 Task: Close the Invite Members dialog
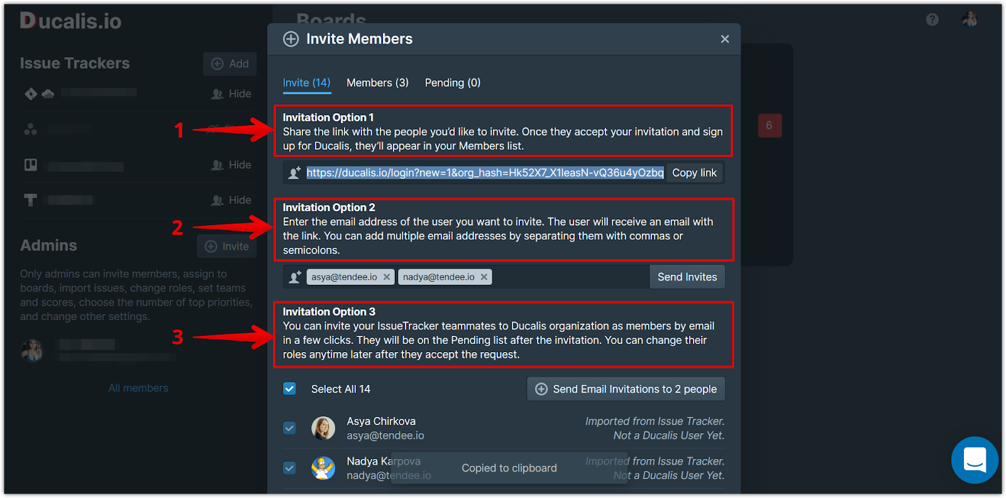click(x=725, y=39)
